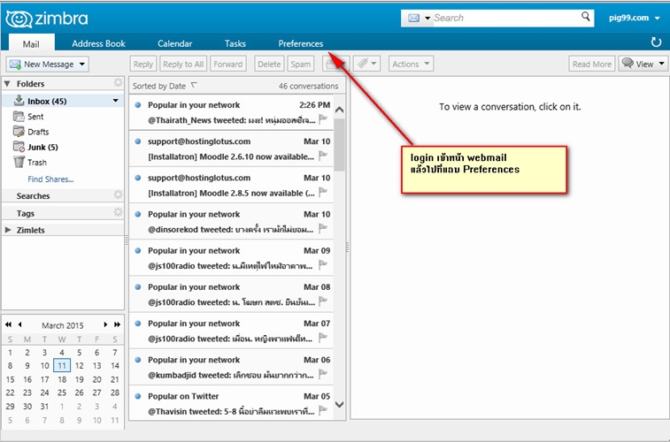The image size is (670, 442).
Task: Click the Forward button
Action: coord(227,64)
